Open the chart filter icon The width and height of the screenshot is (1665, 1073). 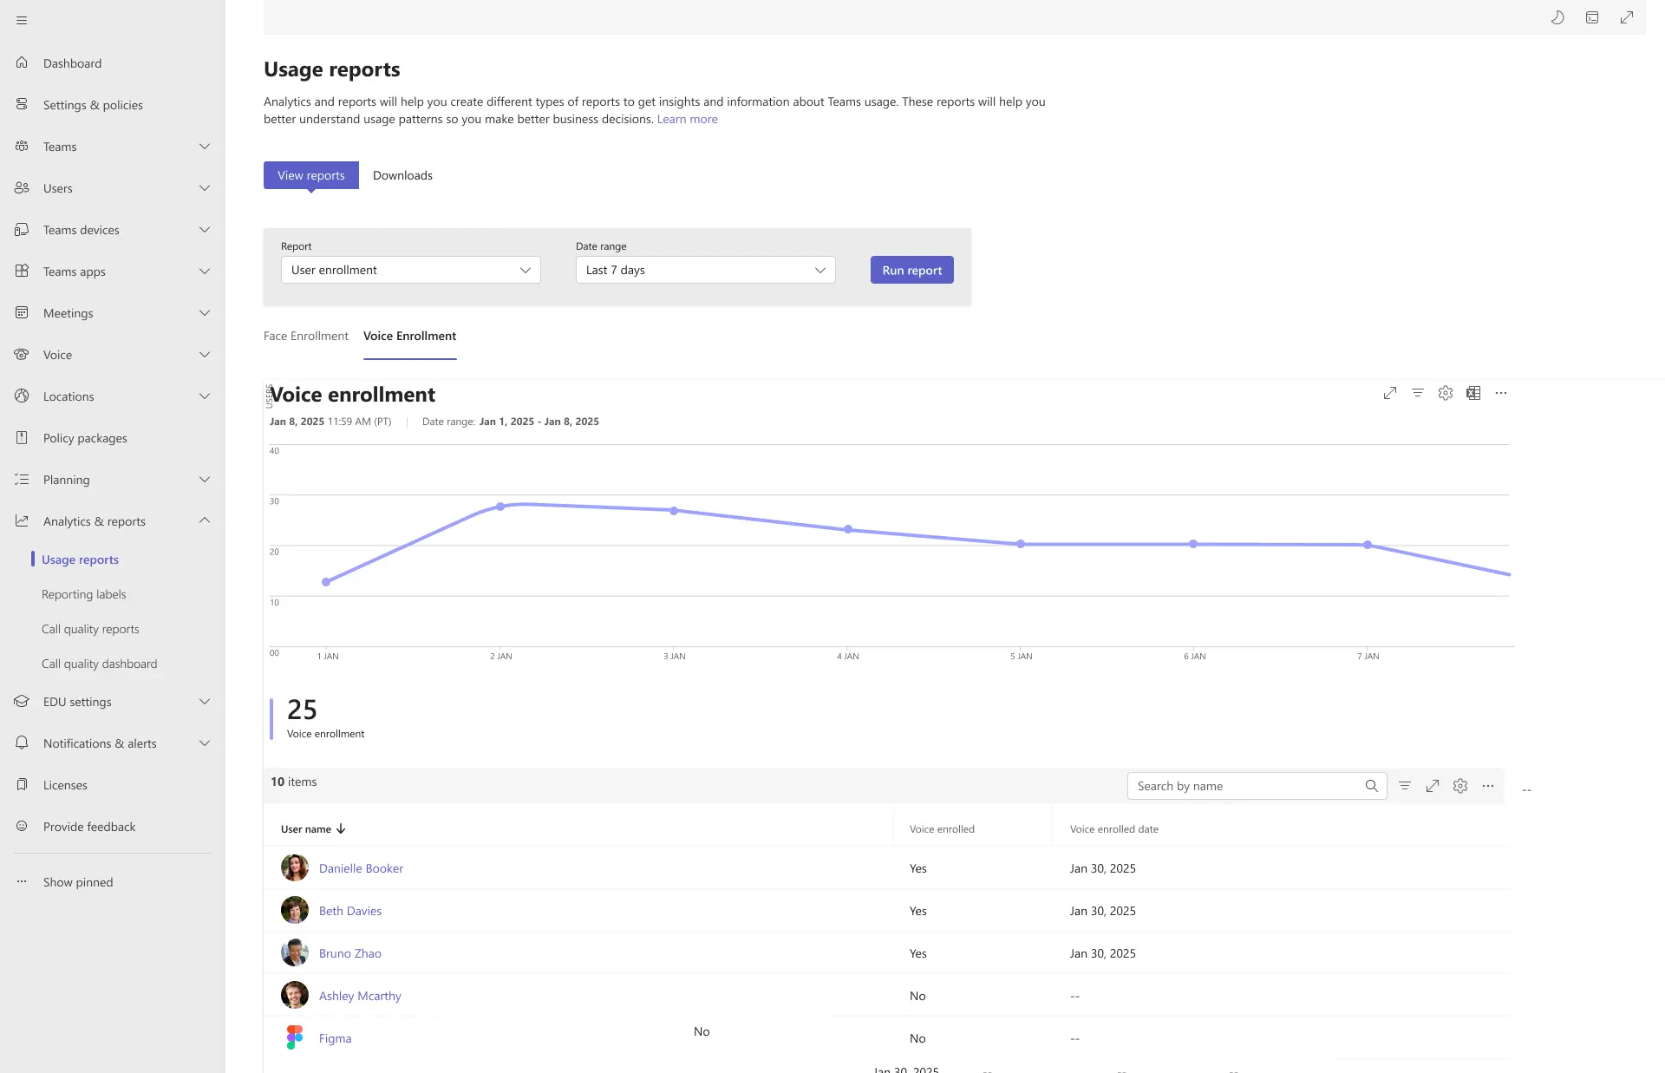tap(1417, 393)
